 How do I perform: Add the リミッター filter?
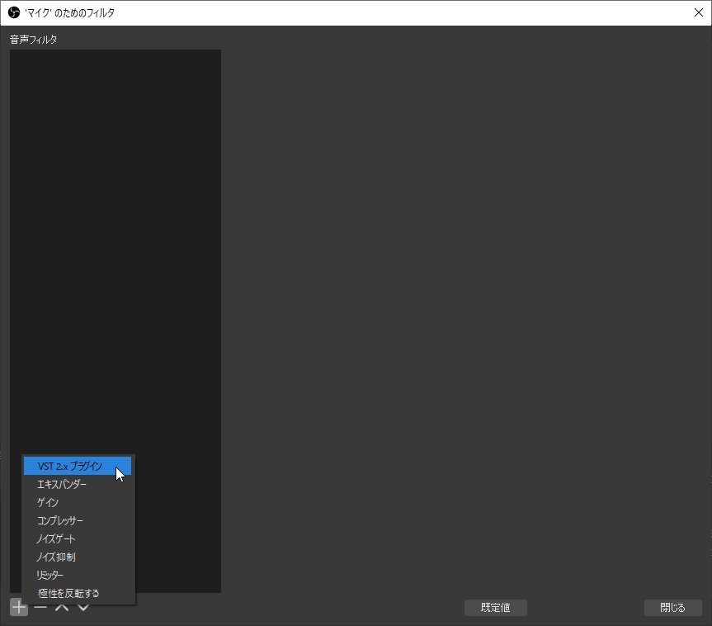(x=78, y=575)
